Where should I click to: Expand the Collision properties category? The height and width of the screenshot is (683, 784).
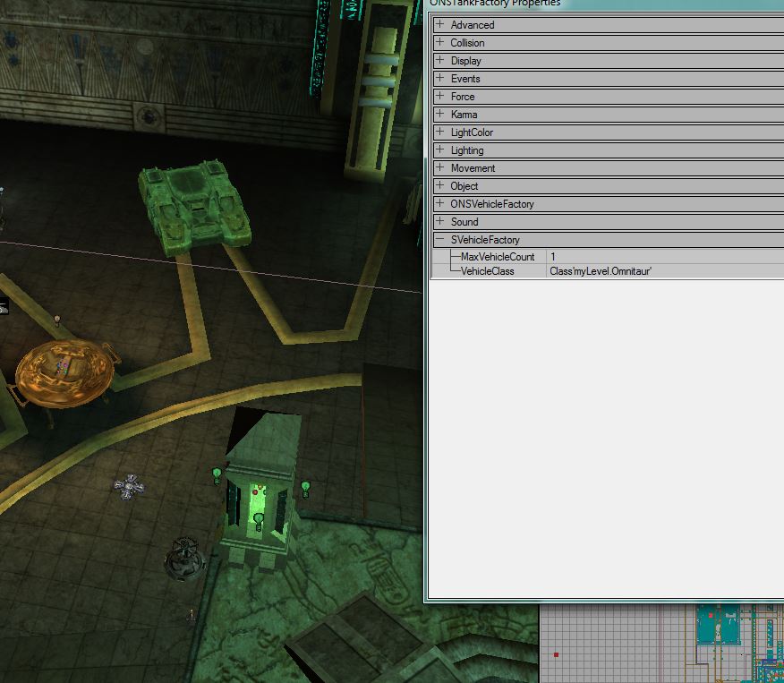pyautogui.click(x=439, y=43)
